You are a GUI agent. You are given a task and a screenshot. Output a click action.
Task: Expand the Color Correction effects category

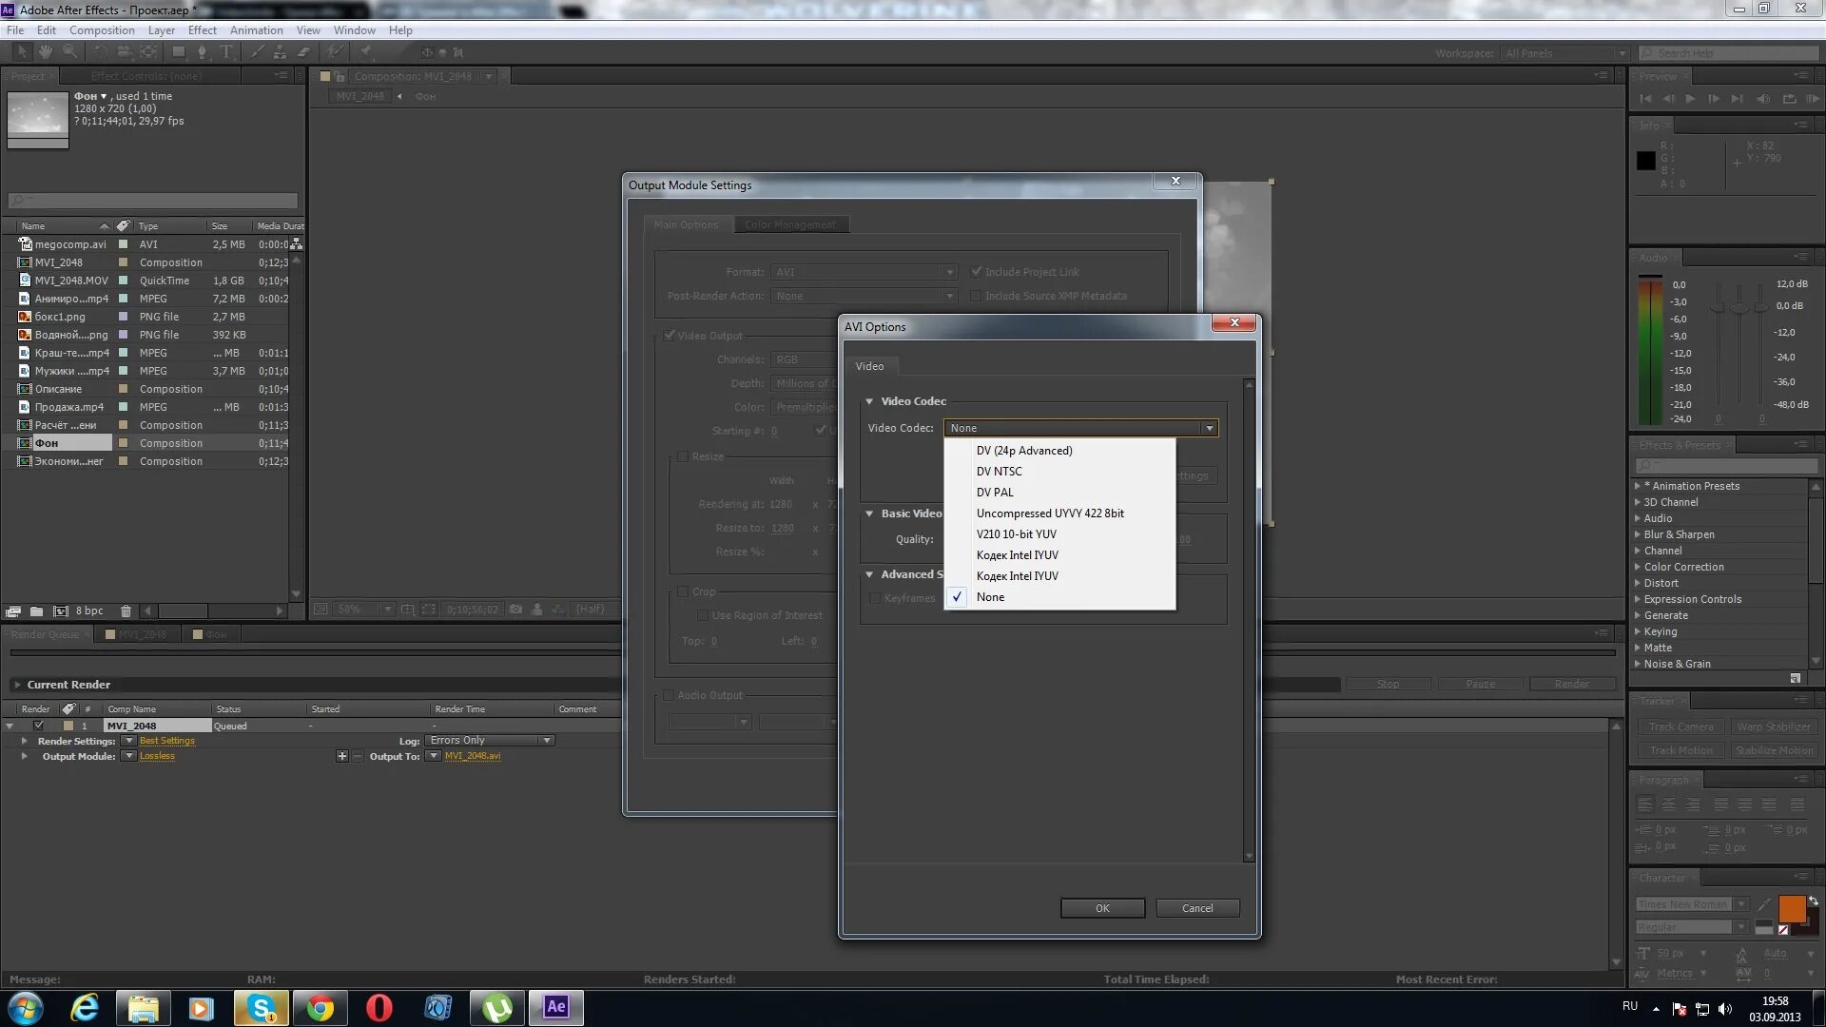click(x=1638, y=567)
